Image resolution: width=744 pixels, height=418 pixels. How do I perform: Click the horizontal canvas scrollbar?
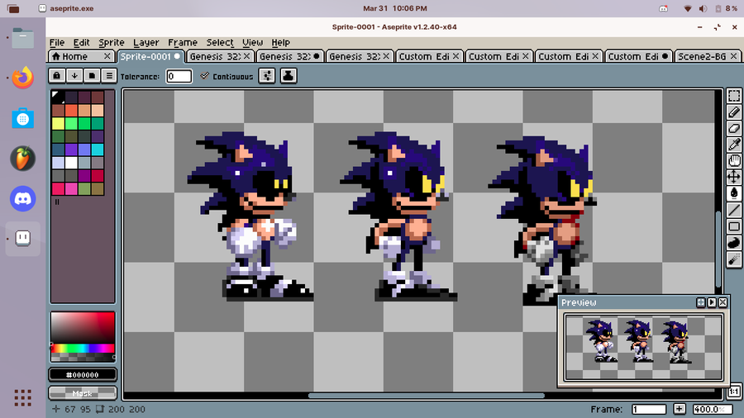pyautogui.click(x=426, y=395)
